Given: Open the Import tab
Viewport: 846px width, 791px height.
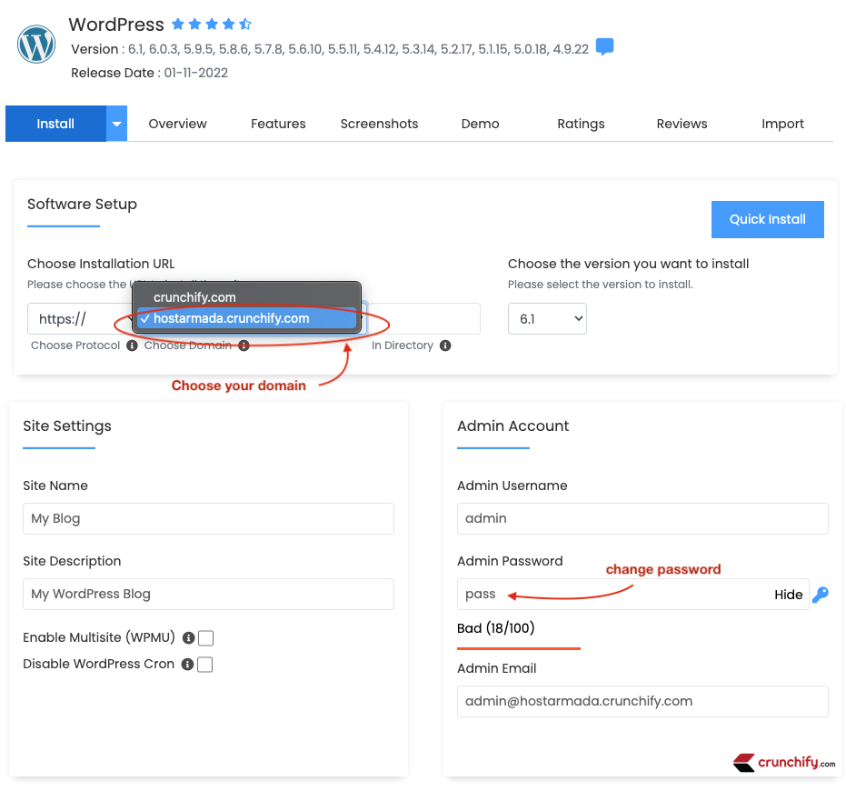Looking at the screenshot, I should point(783,124).
